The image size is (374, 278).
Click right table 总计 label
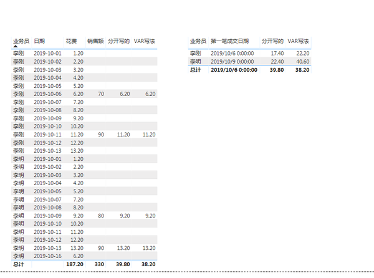pyautogui.click(x=195, y=70)
